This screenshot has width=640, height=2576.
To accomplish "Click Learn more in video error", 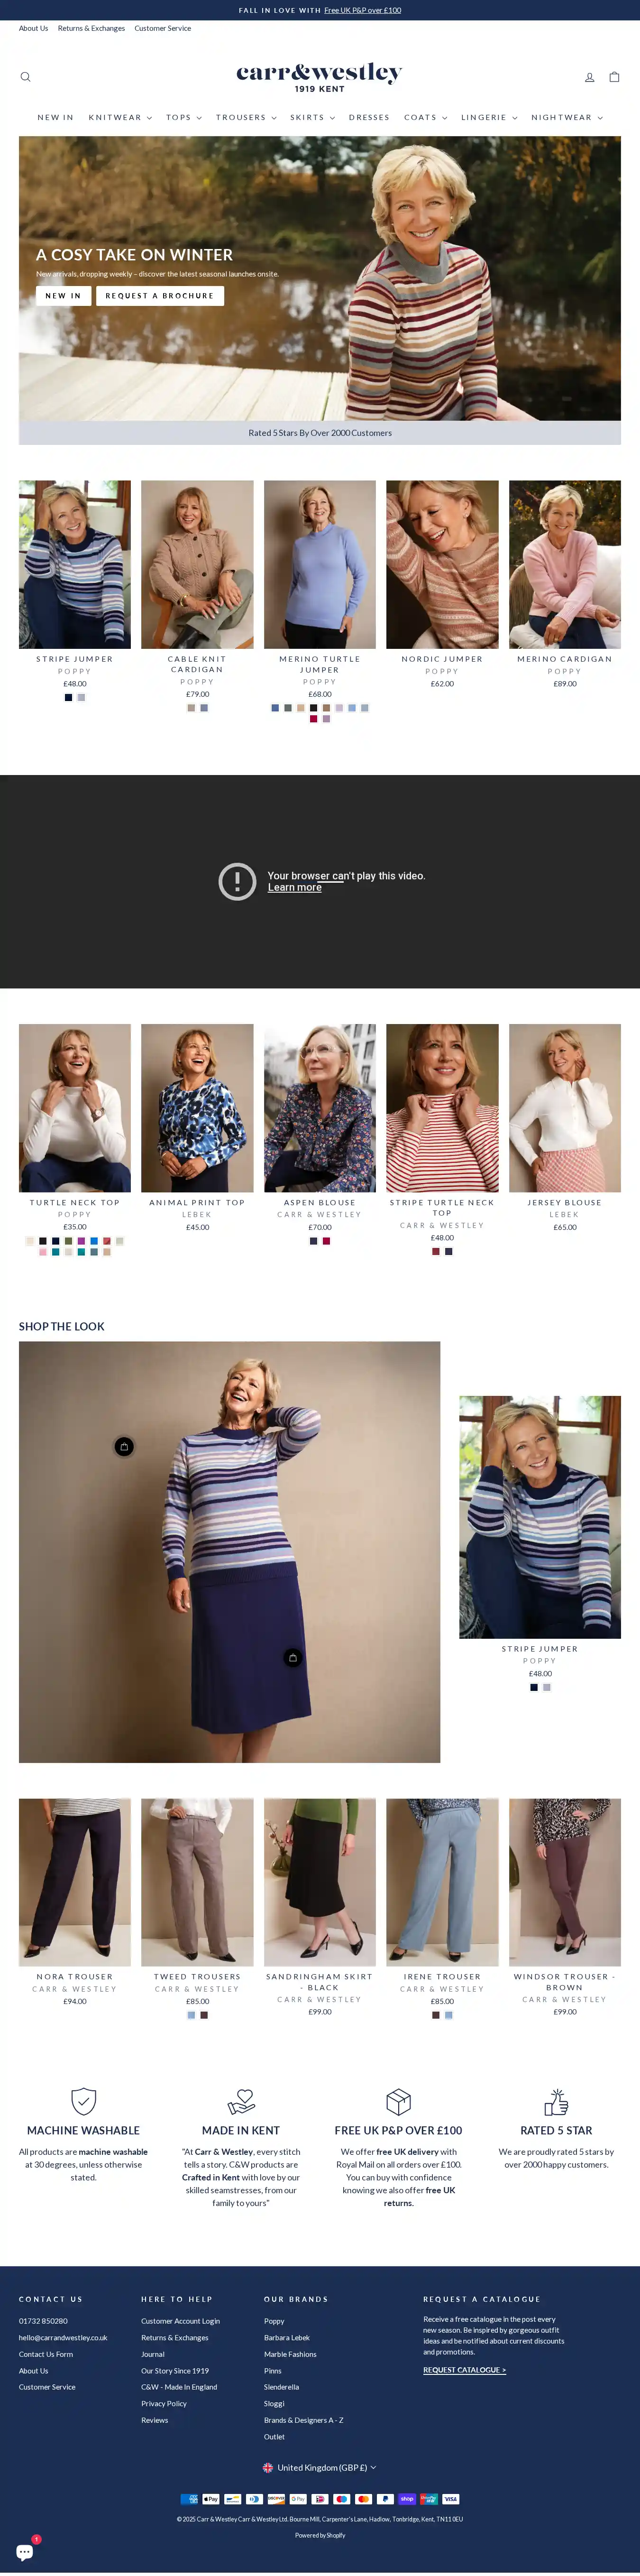I will click(294, 887).
